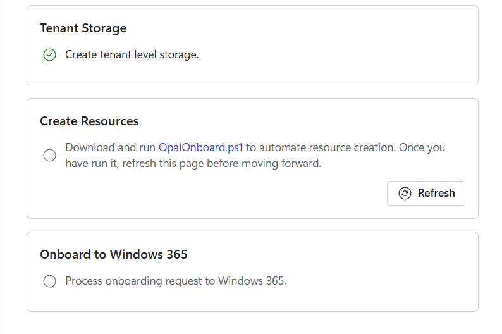Click the circular arrows Refresh icon

[x=405, y=194]
